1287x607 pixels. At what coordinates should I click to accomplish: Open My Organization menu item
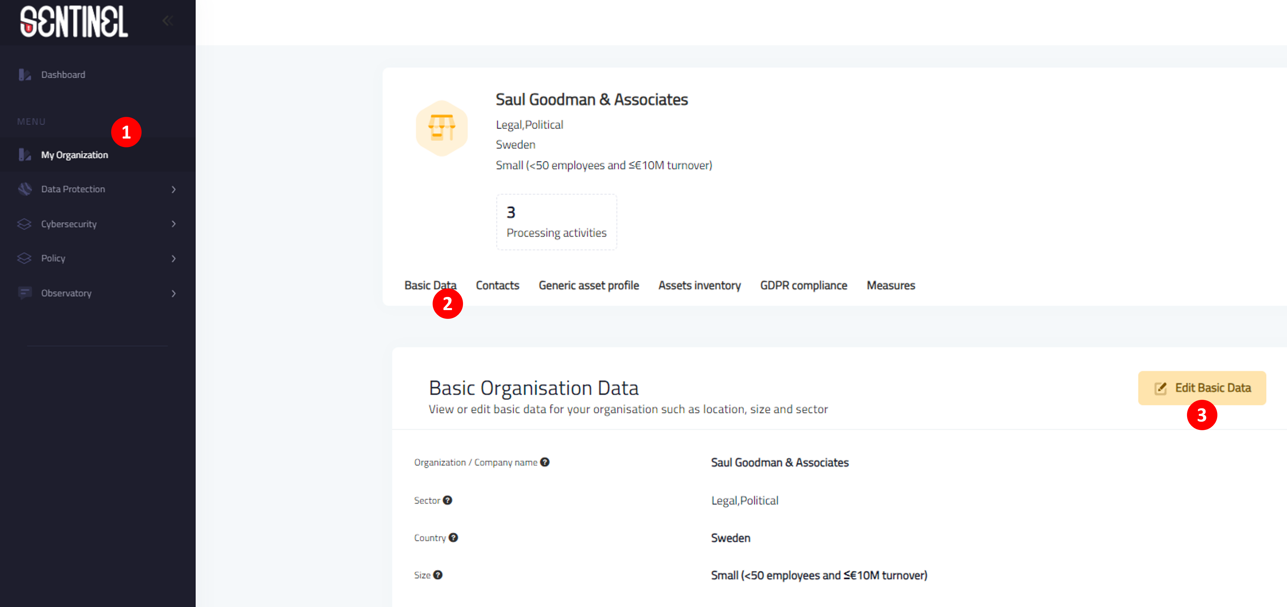[x=97, y=155]
